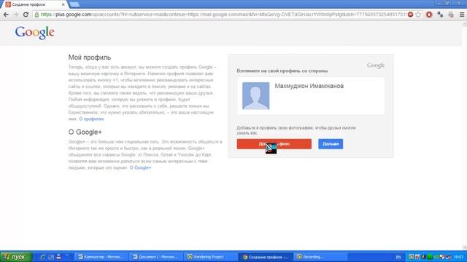The height and width of the screenshot is (262, 467).
Task: Reload the page with the refresh icon
Action: tap(26, 15)
